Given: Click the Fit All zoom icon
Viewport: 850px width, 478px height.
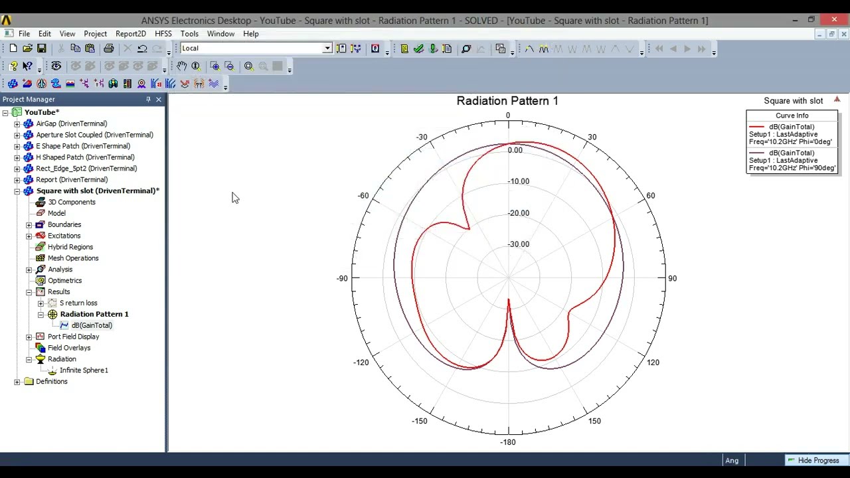Looking at the screenshot, I should point(248,66).
